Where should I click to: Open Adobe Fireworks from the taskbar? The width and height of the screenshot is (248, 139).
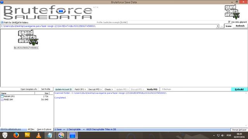tap(28, 135)
